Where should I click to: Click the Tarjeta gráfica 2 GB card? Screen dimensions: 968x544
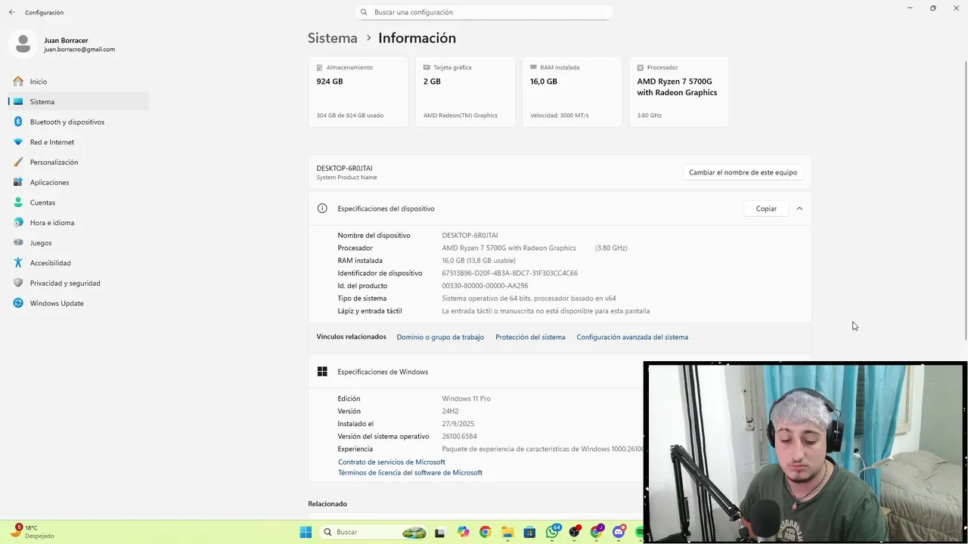pyautogui.click(x=465, y=91)
